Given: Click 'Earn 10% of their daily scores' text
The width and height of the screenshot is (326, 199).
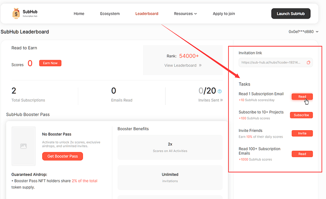Looking at the screenshot, I should coord(261,137).
